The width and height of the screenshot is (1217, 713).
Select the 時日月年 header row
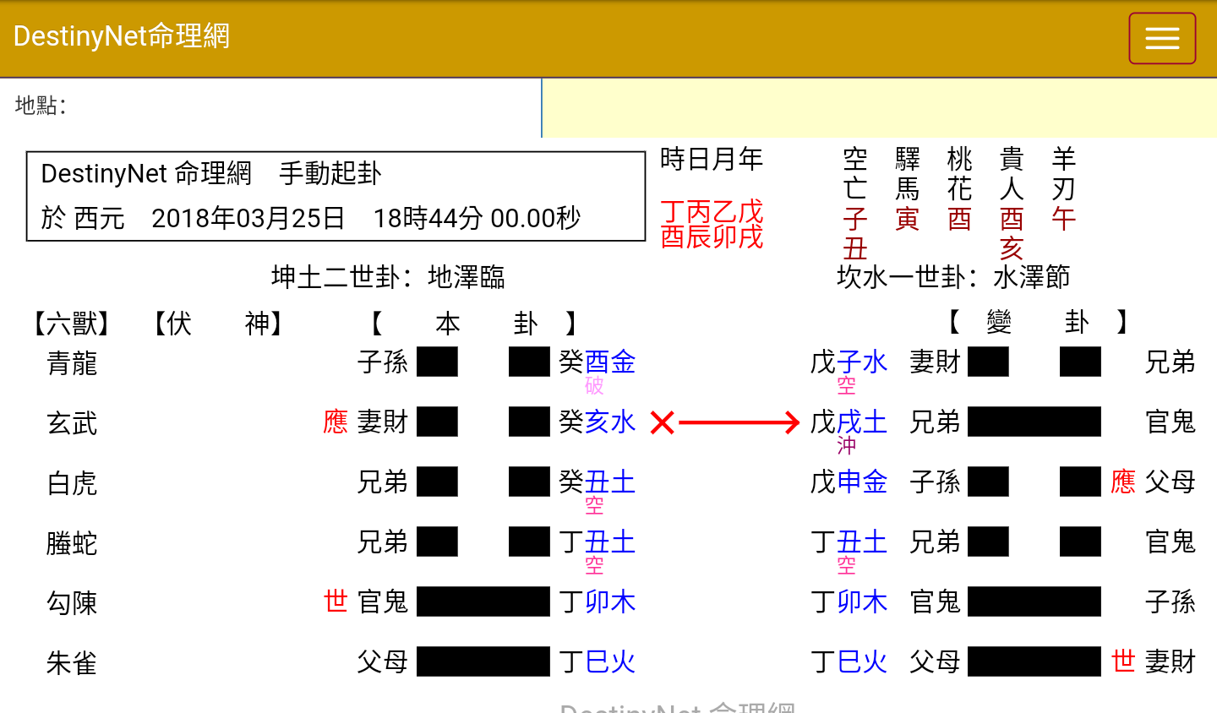coord(712,159)
